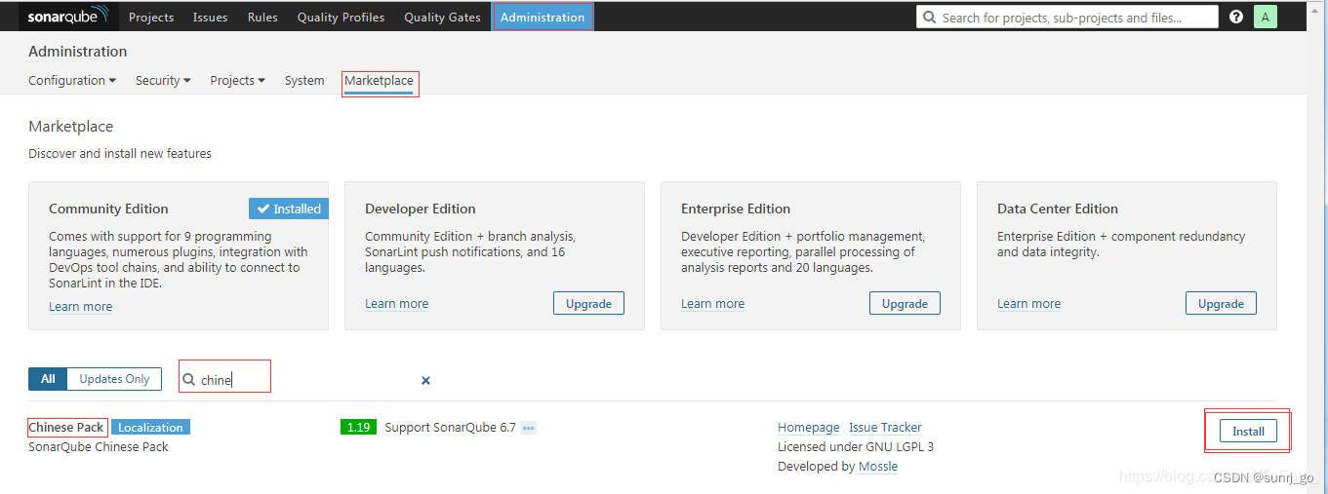This screenshot has height=494, width=1328.
Task: Go to Quality Gates menu
Action: tap(442, 17)
